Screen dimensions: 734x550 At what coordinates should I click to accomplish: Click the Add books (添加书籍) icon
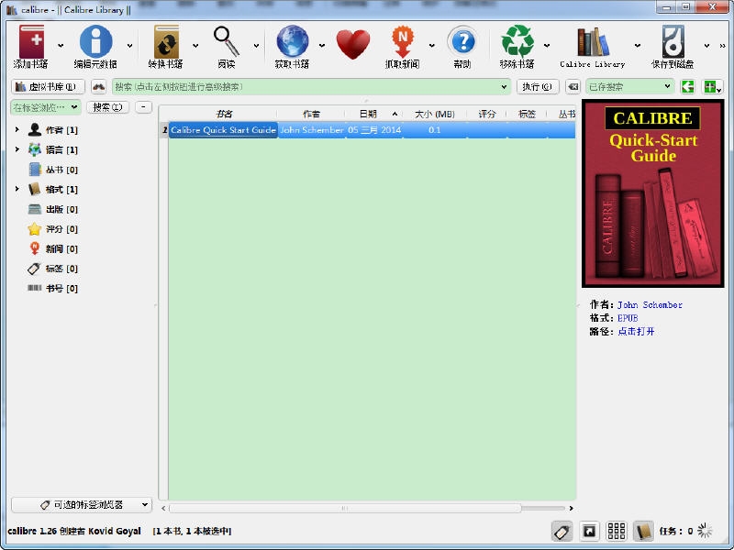[31, 42]
